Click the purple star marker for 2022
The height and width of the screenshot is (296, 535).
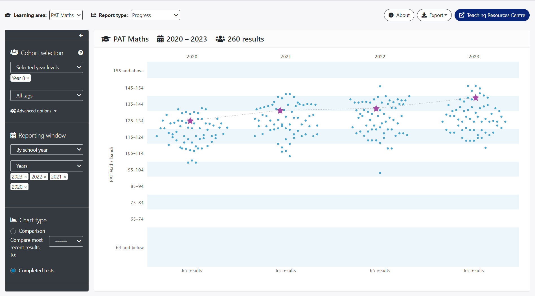click(376, 109)
